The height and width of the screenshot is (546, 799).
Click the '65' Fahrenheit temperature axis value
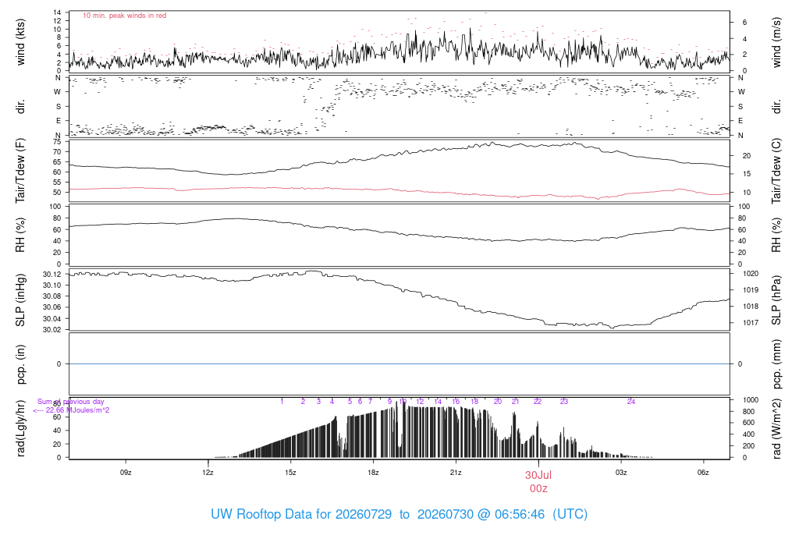57,162
